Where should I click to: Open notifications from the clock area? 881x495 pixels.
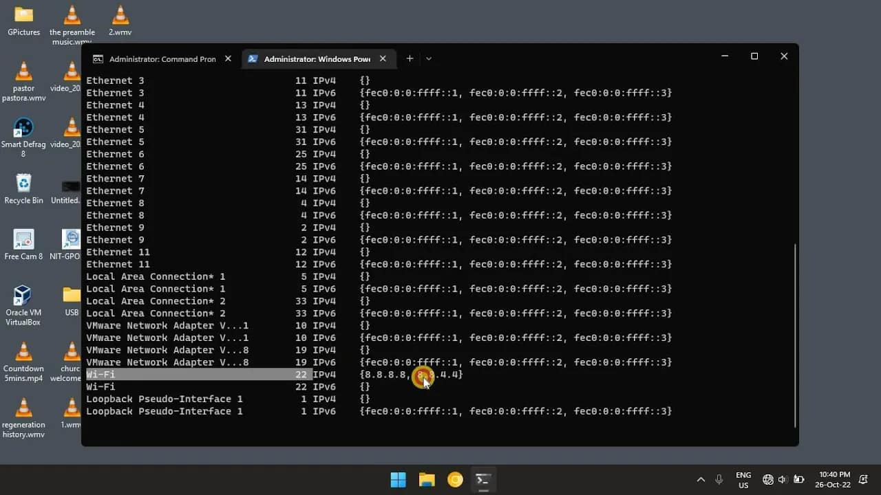coord(834,479)
